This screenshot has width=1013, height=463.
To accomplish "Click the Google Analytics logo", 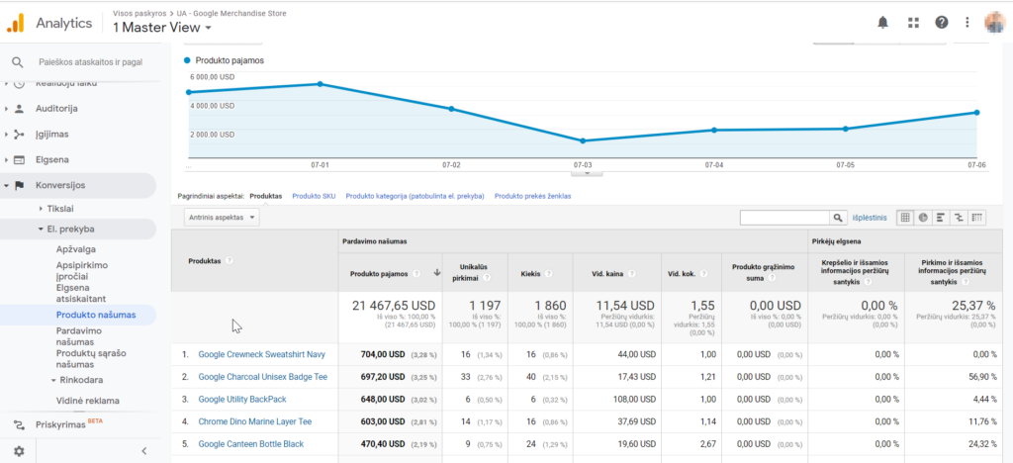I will click(16, 23).
